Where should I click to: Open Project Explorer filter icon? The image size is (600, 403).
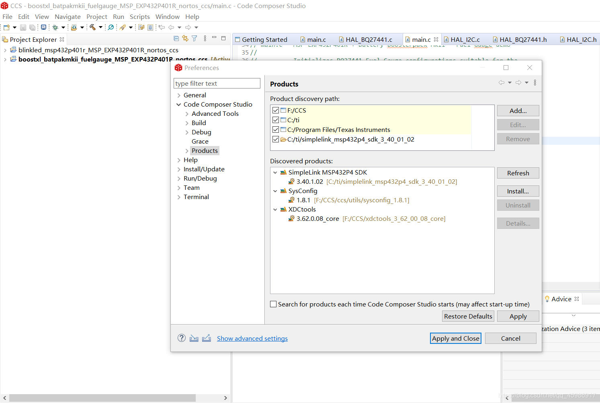click(195, 38)
